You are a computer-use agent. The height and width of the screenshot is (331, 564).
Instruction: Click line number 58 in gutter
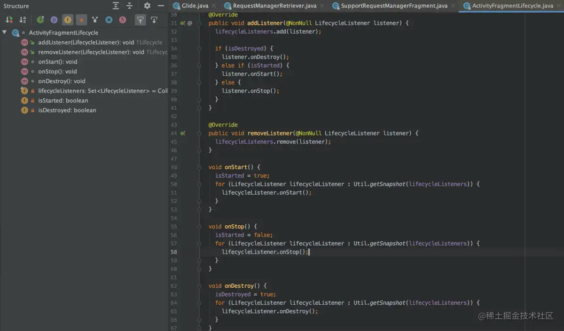[174, 252]
